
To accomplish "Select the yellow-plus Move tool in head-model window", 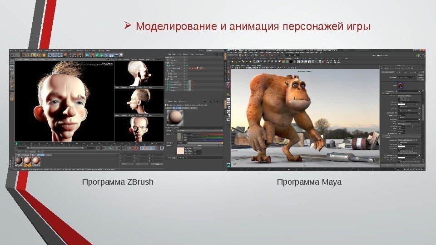I will 29,55.
